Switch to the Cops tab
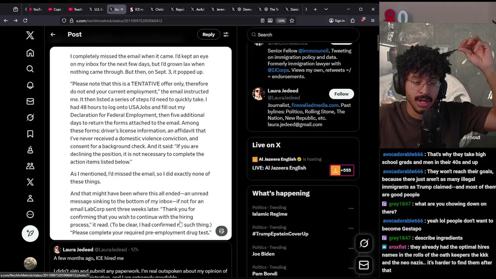This screenshot has width=496, height=279. (55, 9)
